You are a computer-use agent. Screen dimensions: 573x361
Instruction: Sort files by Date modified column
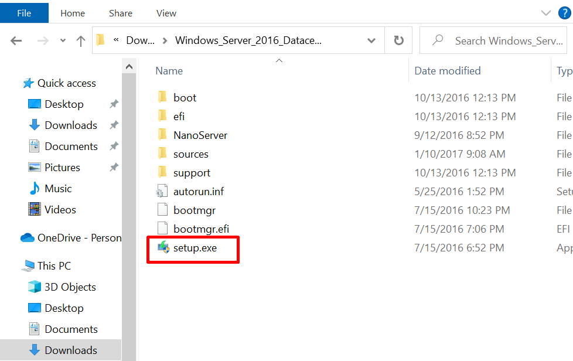pos(447,70)
